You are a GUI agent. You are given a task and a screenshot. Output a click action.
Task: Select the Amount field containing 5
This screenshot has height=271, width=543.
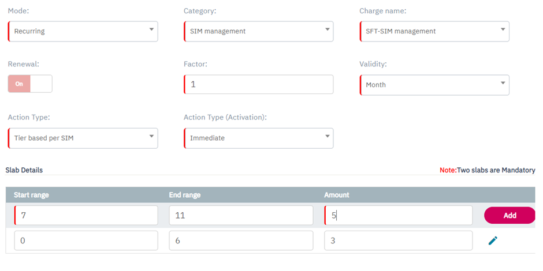pos(399,216)
